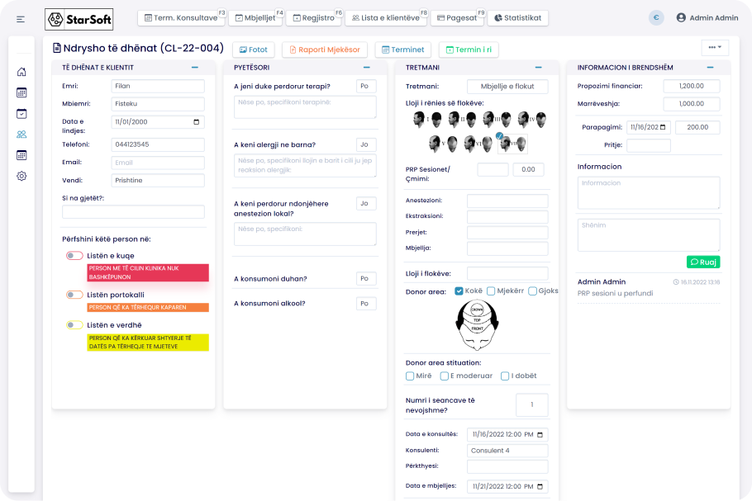Screen dimensions: 752x501
Task: Click the Fotot button
Action: tap(254, 50)
